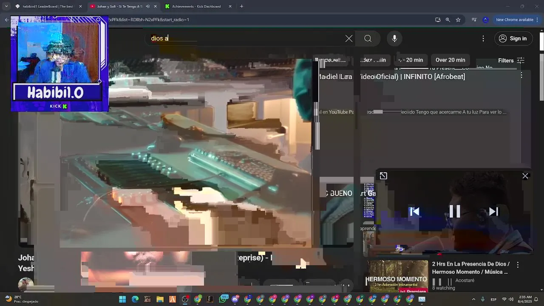Screen dimensions: 544x306
Task: Close the Kick Dashboard tab
Action: click(230, 6)
